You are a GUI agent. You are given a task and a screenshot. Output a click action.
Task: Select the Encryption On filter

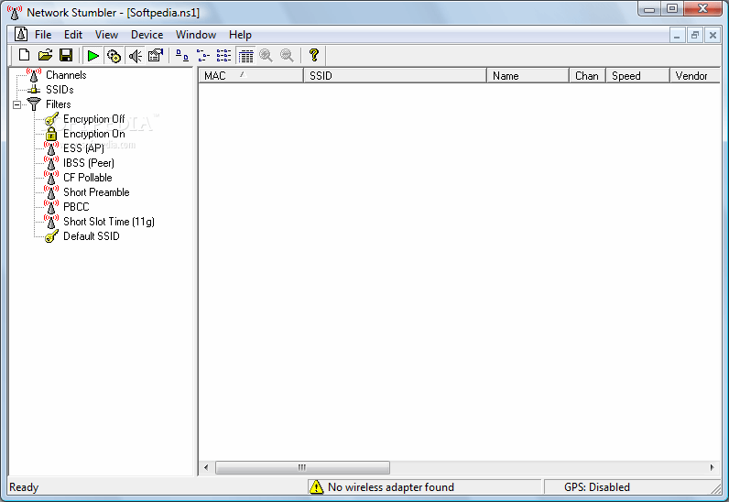coord(93,134)
